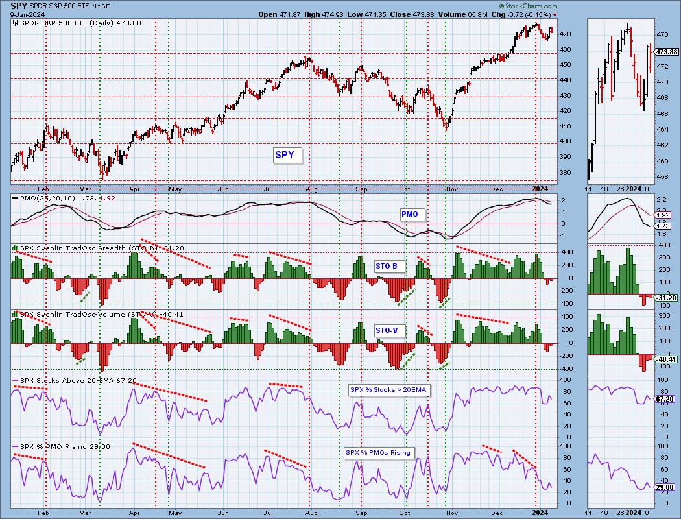Image resolution: width=681 pixels, height=519 pixels.
Task: Click the date 9-Jan-2024 text
Action: click(x=26, y=14)
